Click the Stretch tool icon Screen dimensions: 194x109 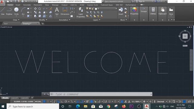click(35, 16)
